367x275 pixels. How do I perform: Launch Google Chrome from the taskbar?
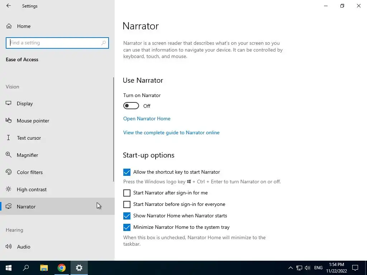tap(62, 268)
